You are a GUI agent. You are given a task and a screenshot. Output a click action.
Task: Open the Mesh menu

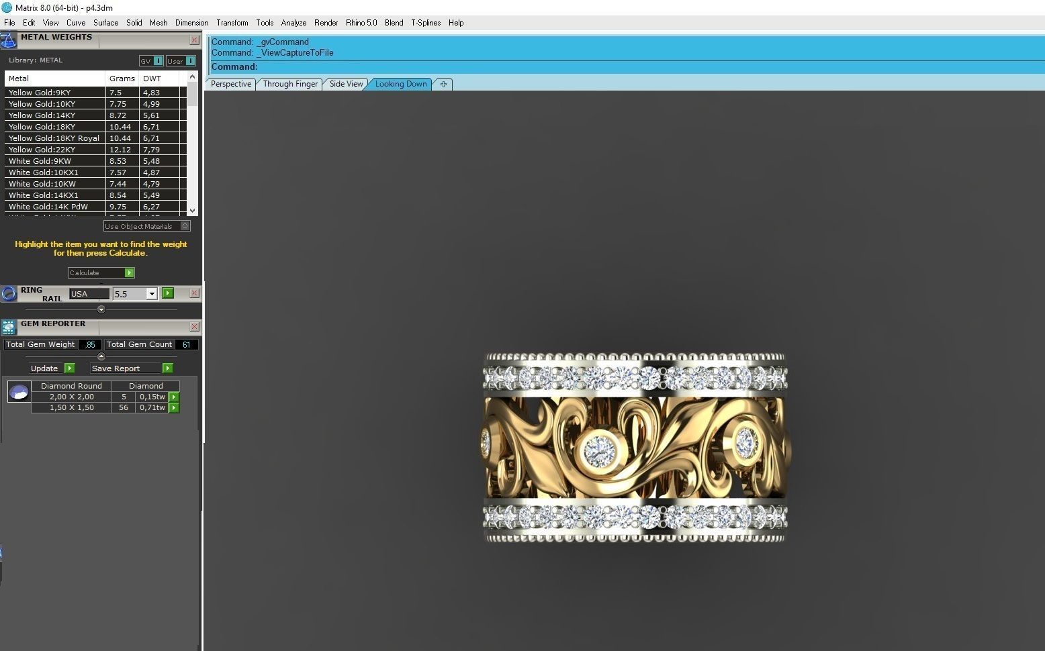158,23
